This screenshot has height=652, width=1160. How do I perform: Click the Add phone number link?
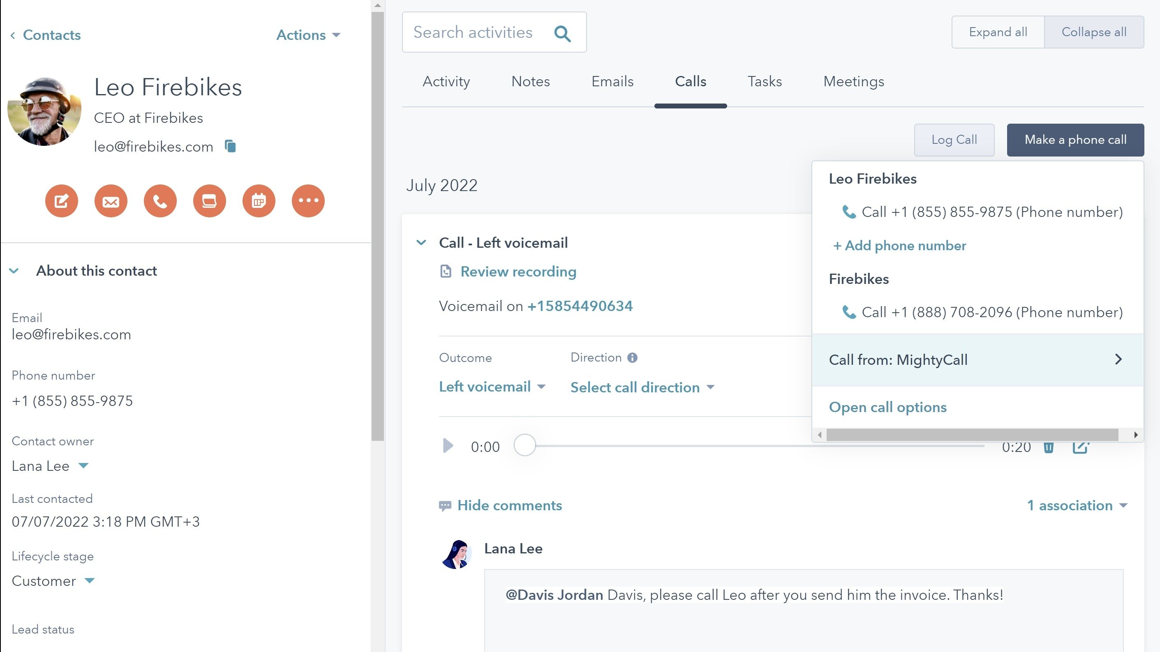coord(899,246)
